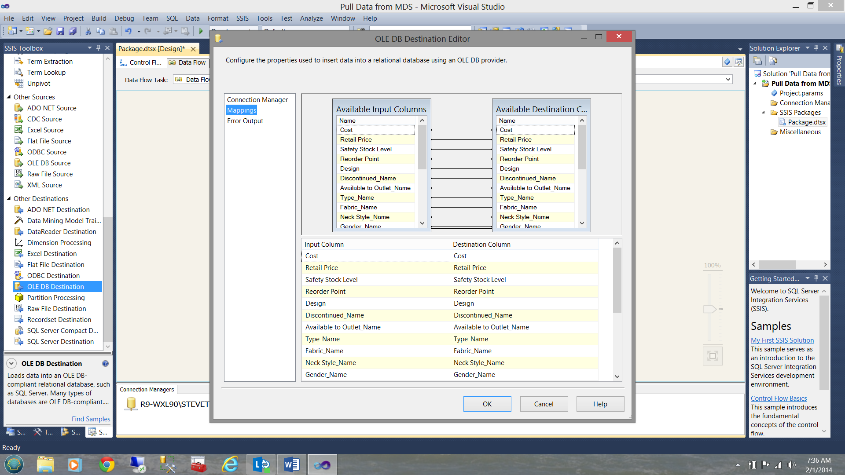Select OLE DB Source in toolbox
Image resolution: width=845 pixels, height=475 pixels.
[x=48, y=163]
